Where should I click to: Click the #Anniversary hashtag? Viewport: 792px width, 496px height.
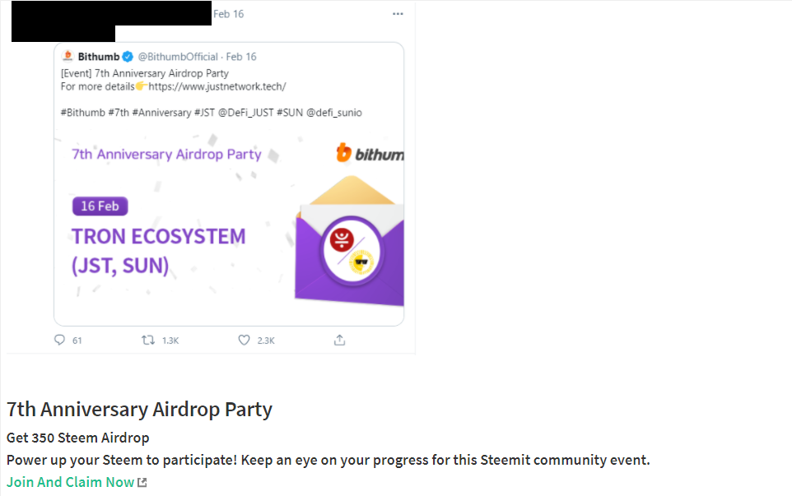pos(161,113)
